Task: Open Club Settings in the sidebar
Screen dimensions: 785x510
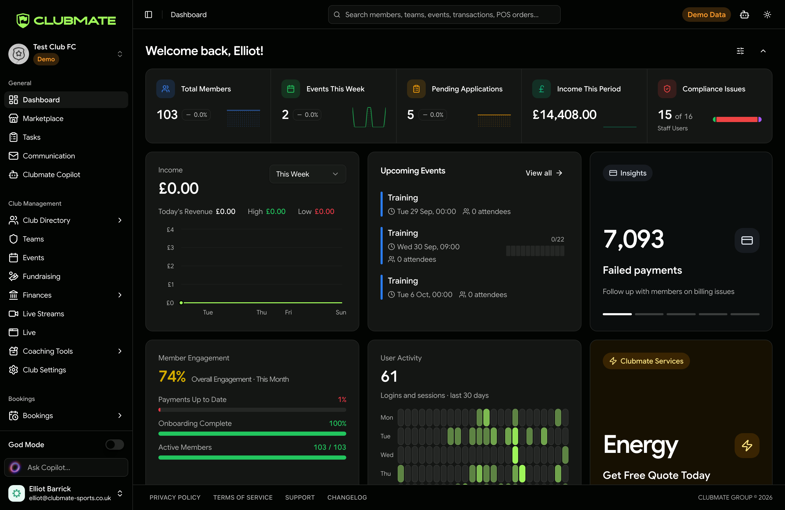Action: click(66, 370)
